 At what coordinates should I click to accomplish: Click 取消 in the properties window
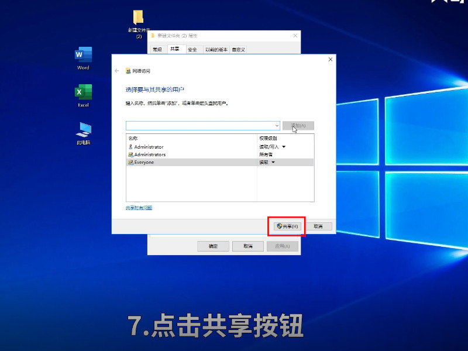point(248,246)
